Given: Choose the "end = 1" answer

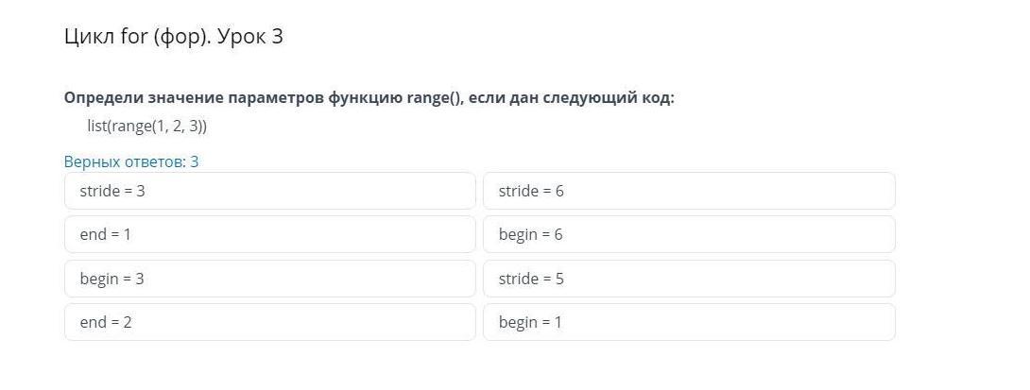Looking at the screenshot, I should click(x=269, y=234).
